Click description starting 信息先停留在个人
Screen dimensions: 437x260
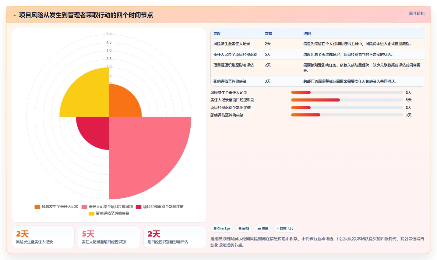pos(357,44)
